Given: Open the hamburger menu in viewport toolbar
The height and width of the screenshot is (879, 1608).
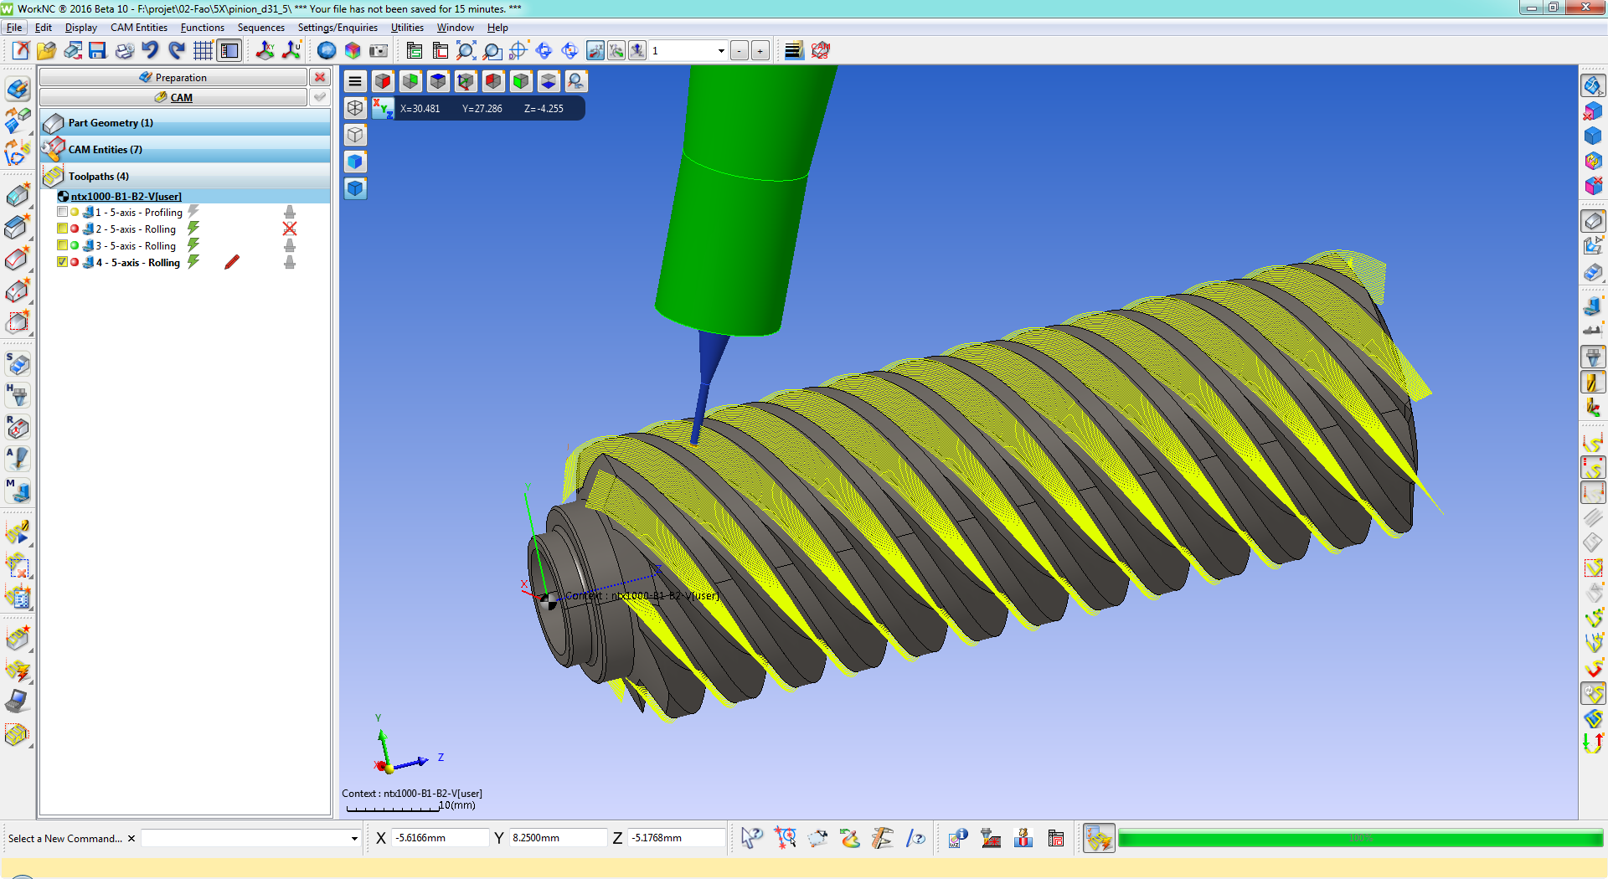Looking at the screenshot, I should click(355, 81).
